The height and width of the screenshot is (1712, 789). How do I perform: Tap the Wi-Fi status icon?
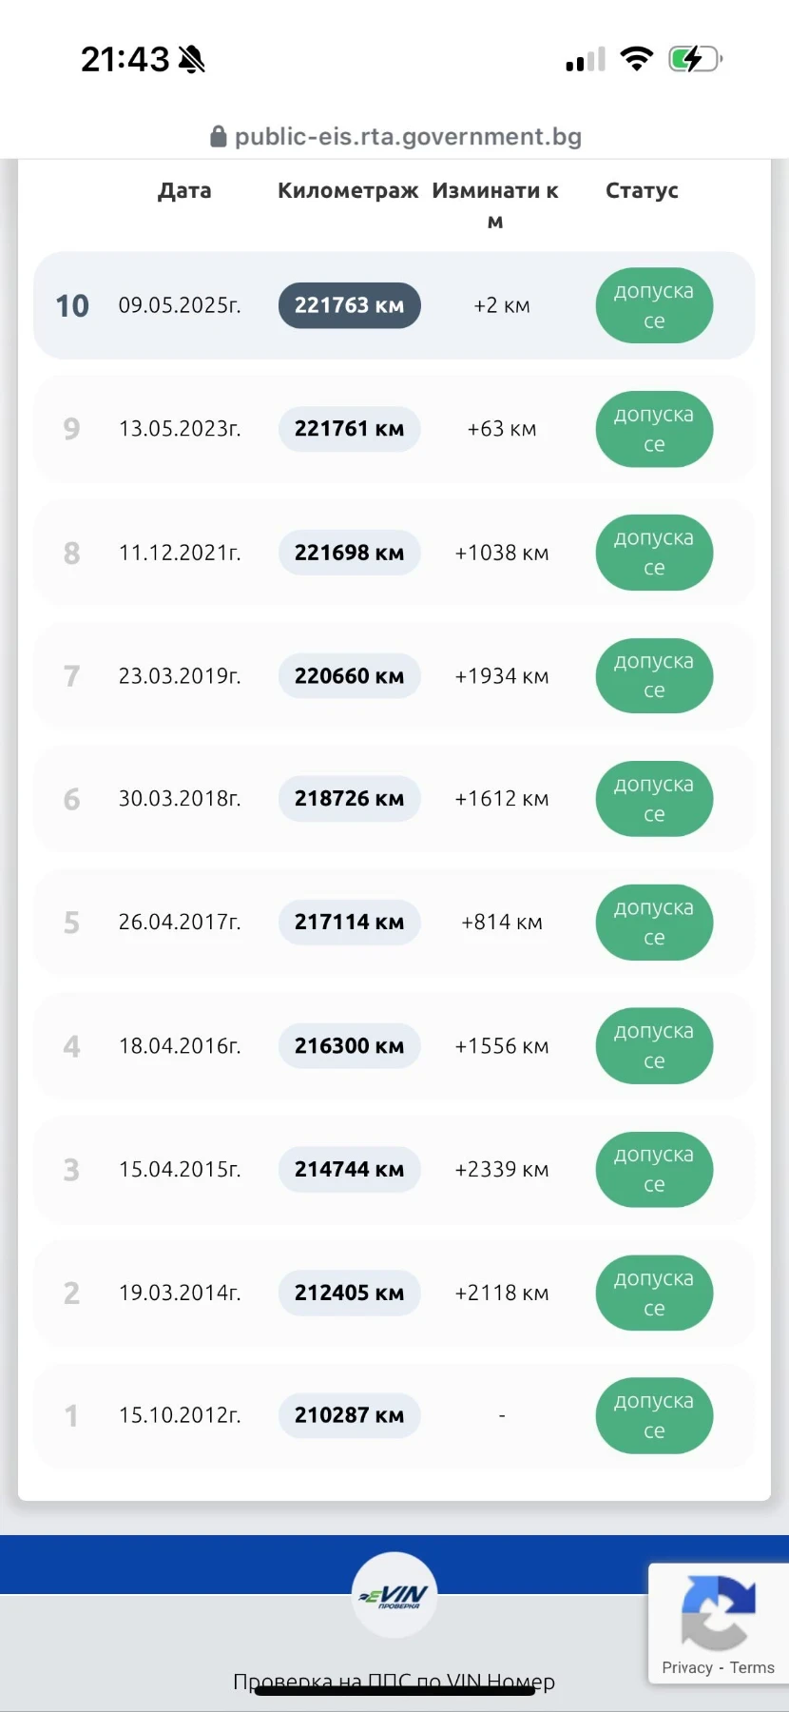[637, 59]
